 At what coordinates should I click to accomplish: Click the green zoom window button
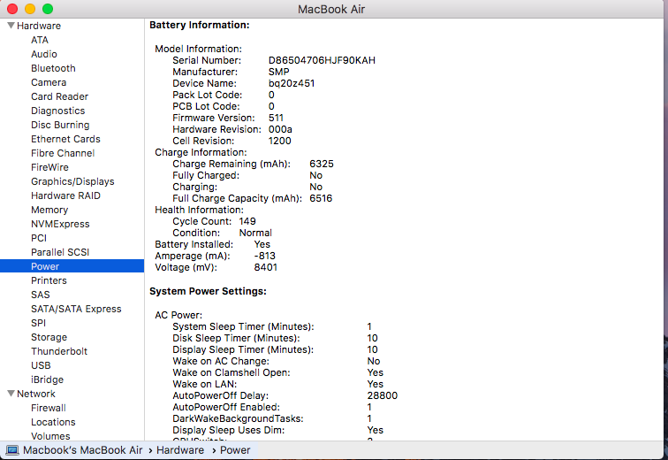click(47, 9)
